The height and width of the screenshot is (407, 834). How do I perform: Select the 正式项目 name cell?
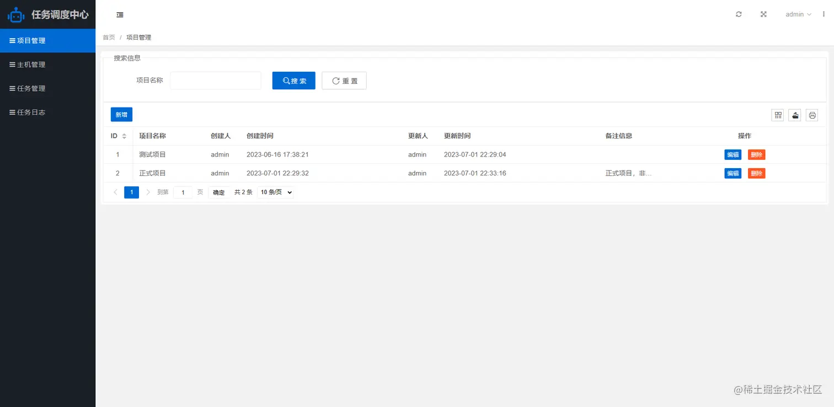[153, 174]
